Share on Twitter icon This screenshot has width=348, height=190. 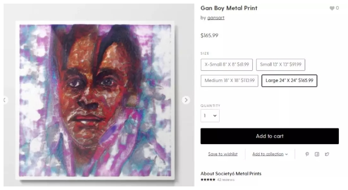(327, 154)
